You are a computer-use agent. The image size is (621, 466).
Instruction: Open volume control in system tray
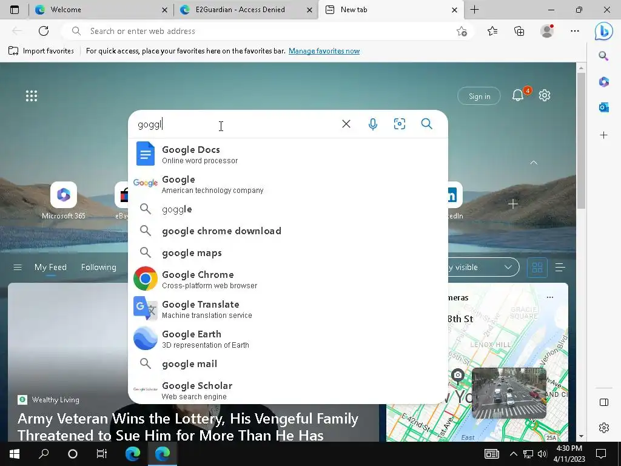coord(542,454)
